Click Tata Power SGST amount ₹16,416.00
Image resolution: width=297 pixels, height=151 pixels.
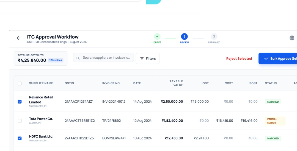pos(249,121)
